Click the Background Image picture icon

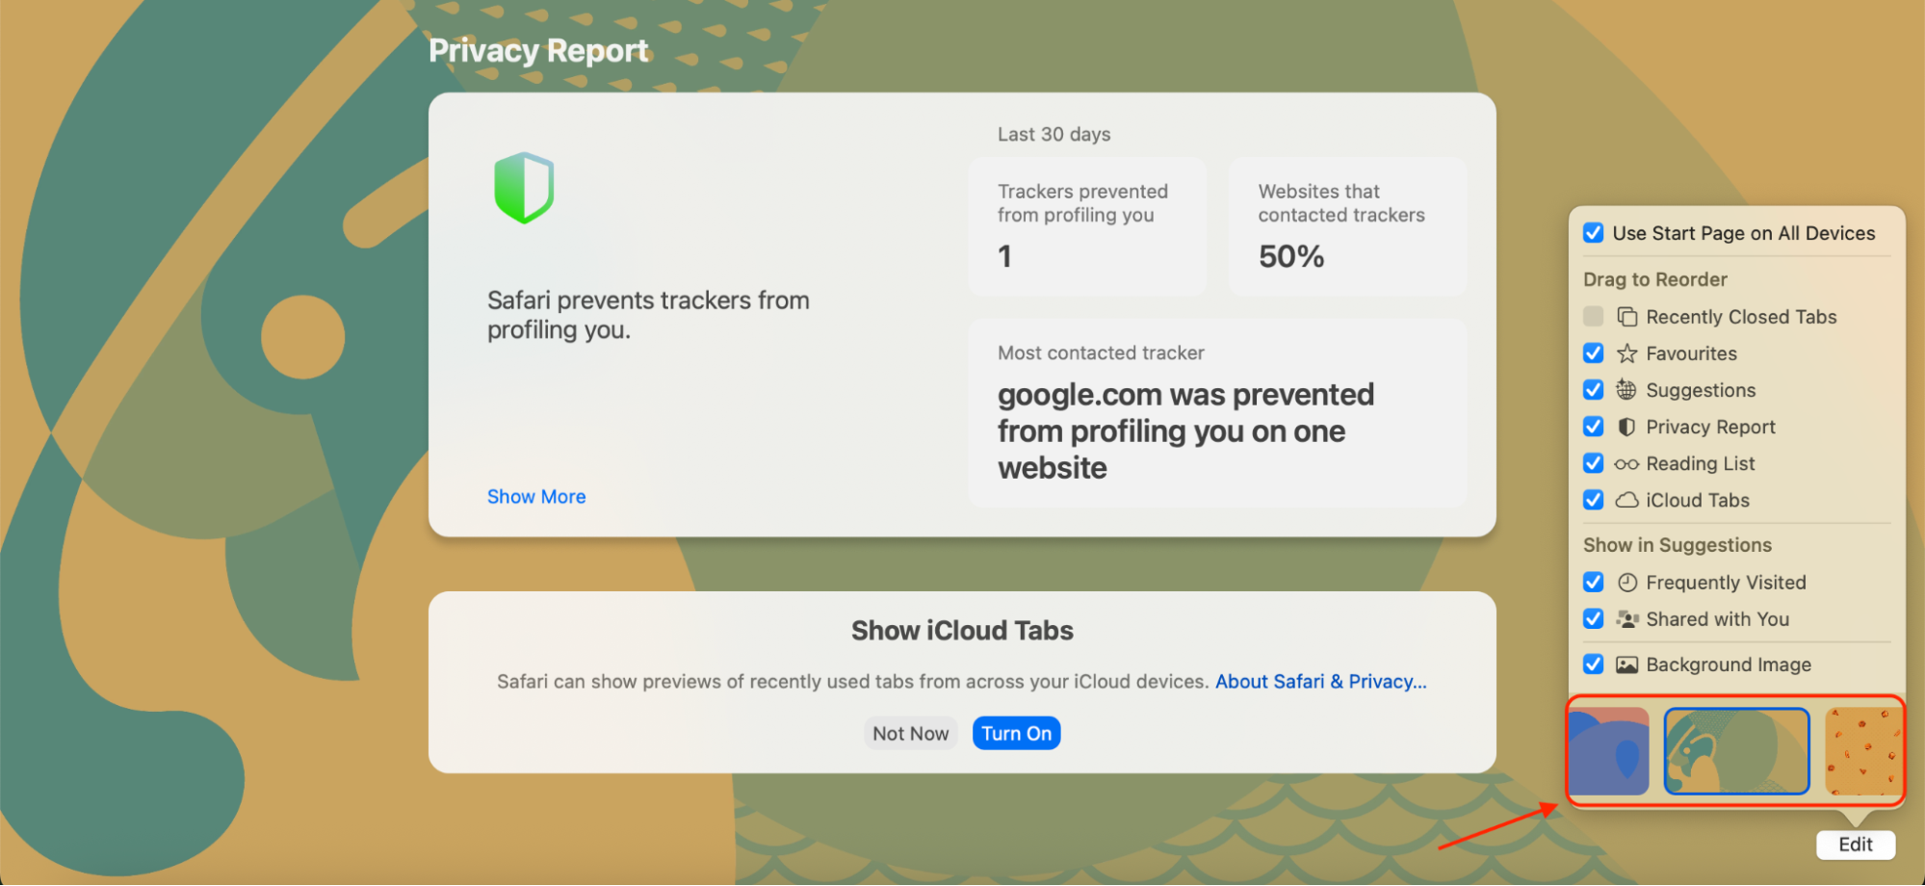coord(1626,664)
